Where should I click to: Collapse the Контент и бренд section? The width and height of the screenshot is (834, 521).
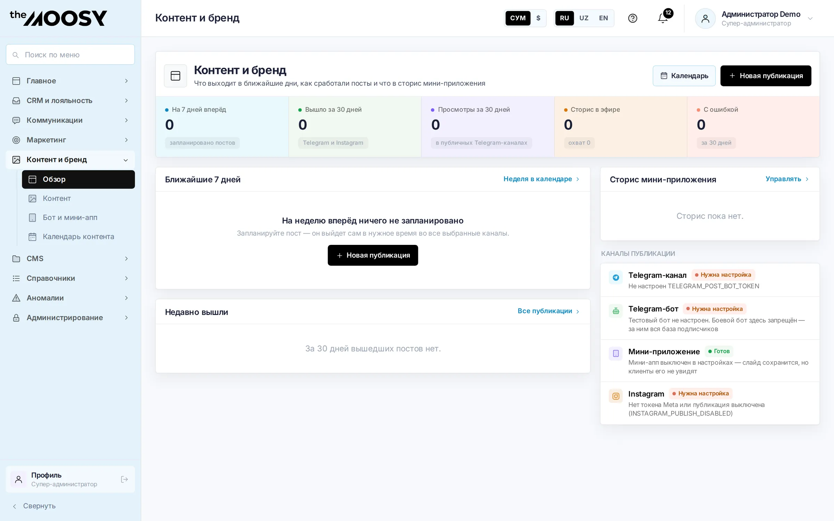click(70, 160)
